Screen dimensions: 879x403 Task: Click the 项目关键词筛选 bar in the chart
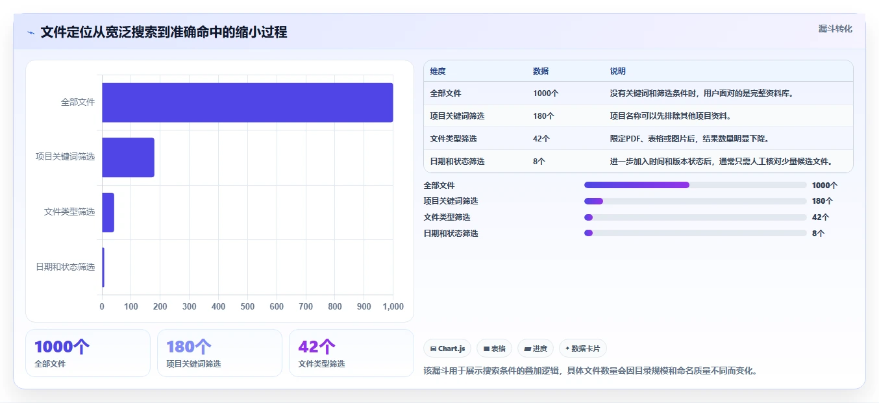(128, 157)
